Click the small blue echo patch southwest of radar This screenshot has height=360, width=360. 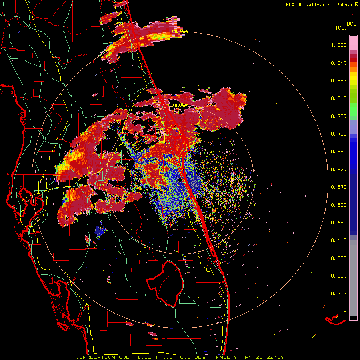100,230
